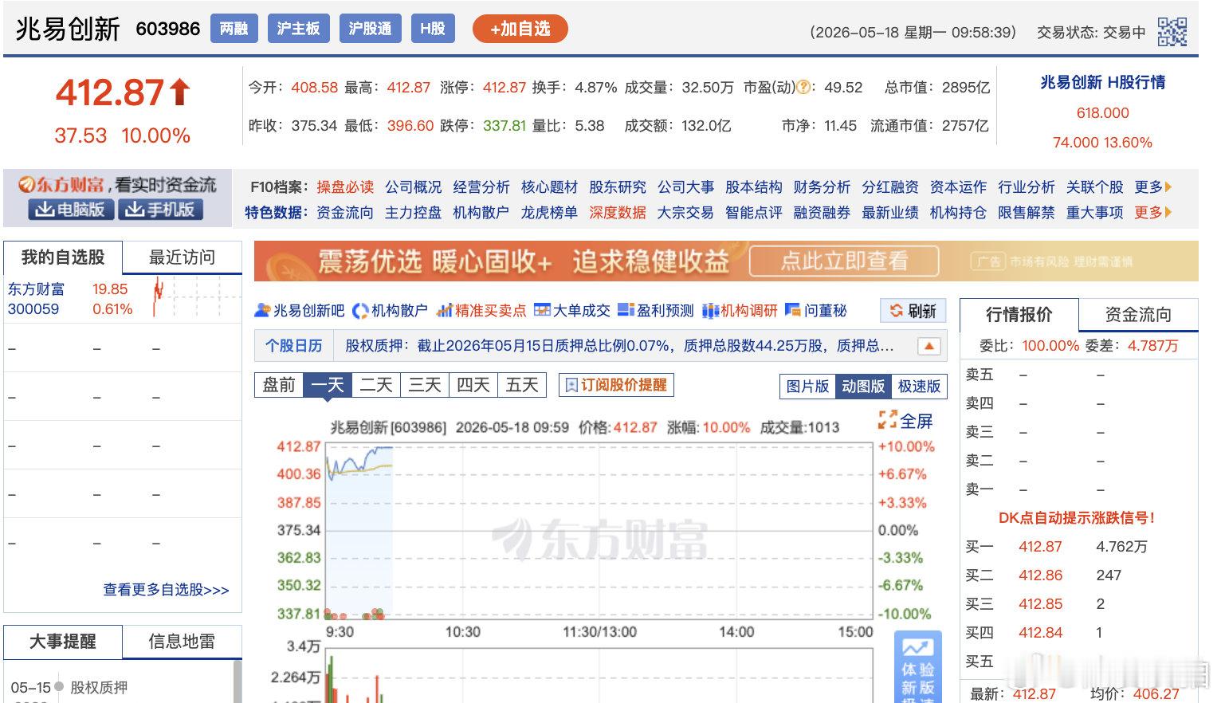Refresh quotes with 刷新 button
Viewport: 1221px width, 703px height.
coord(913,311)
